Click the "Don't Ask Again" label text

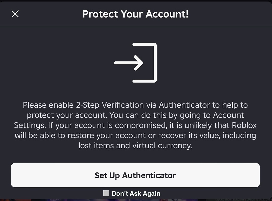[136, 194]
